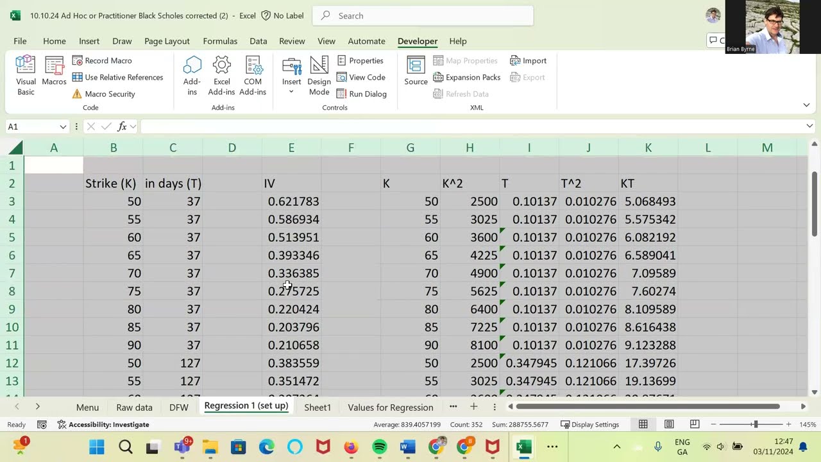Open the Macros dialog
The height and width of the screenshot is (462, 821).
click(x=54, y=71)
